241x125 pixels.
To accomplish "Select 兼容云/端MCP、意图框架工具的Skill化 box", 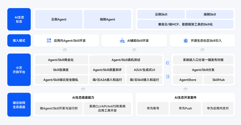I will pos(185,24).
